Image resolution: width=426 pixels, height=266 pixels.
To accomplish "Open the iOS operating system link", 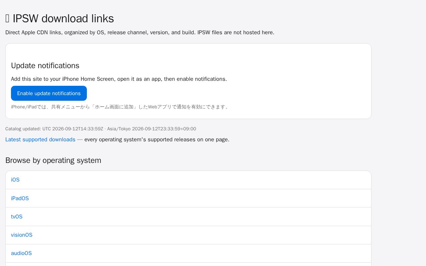I will point(15,180).
